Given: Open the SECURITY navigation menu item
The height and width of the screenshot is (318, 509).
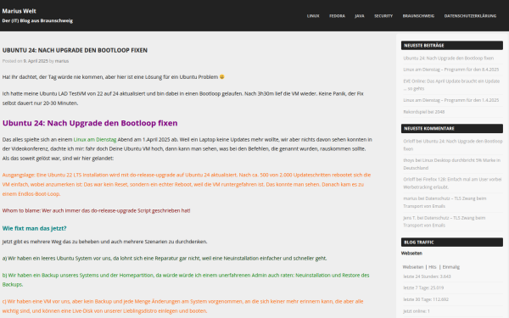Looking at the screenshot, I should point(383,16).
